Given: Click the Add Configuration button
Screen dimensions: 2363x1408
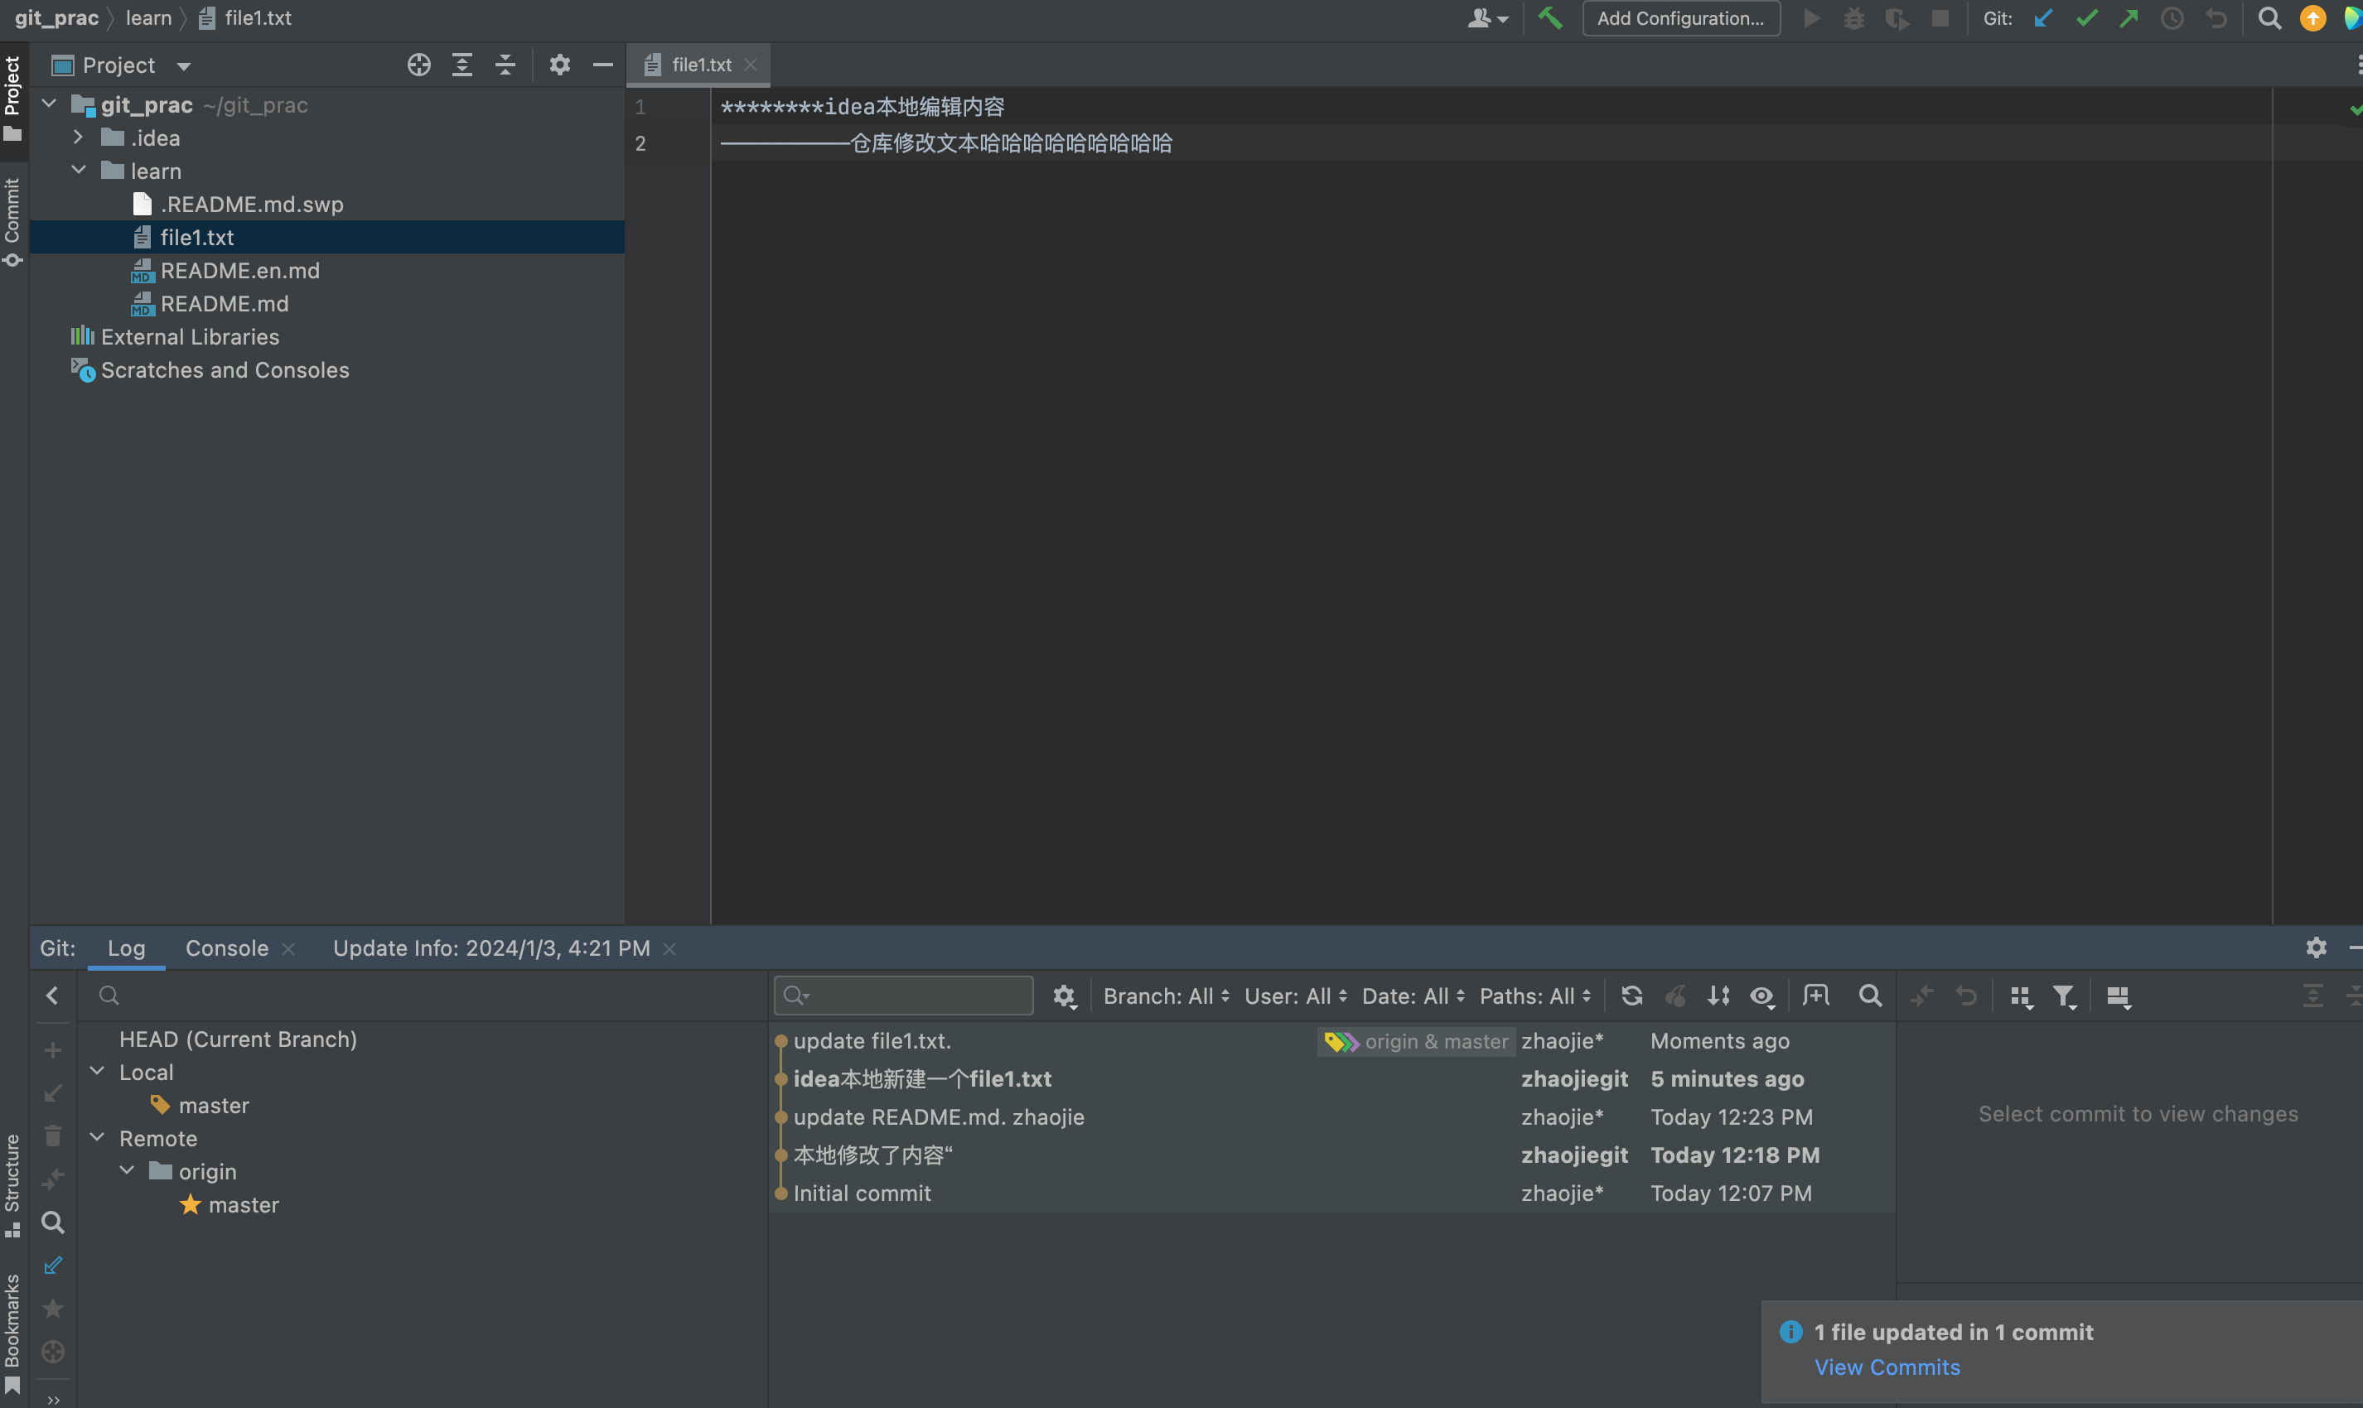Looking at the screenshot, I should click(1680, 18).
